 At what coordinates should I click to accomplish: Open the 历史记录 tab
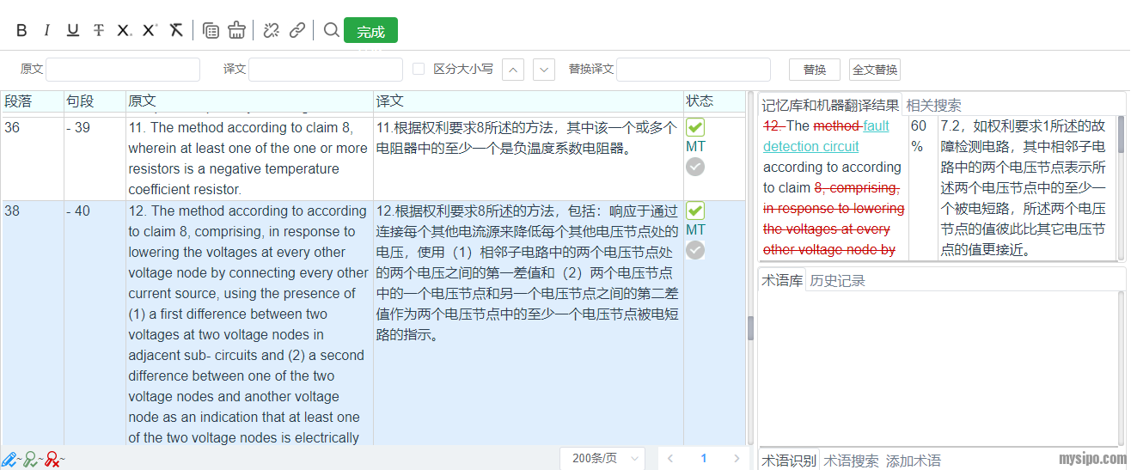coord(837,281)
